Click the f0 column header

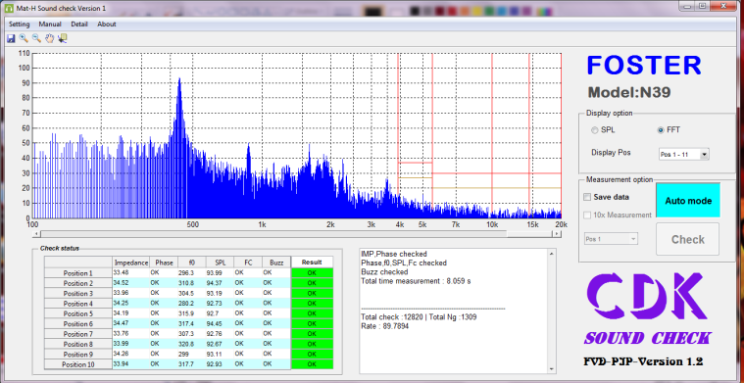click(192, 263)
